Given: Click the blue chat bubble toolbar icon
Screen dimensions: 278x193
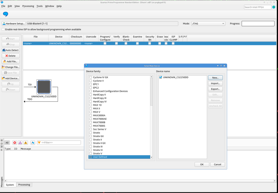Looking at the screenshot, I should (6, 14).
